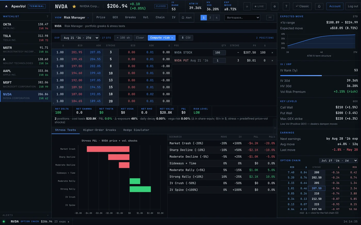Click the Strong Rally bar in chart
This screenshot has height=225, width=361.
click(x=140, y=189)
